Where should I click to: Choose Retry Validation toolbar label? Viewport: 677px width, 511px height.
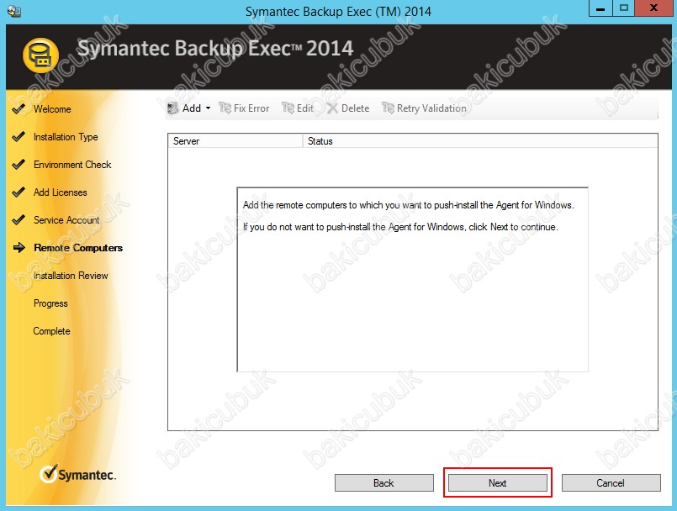point(431,108)
